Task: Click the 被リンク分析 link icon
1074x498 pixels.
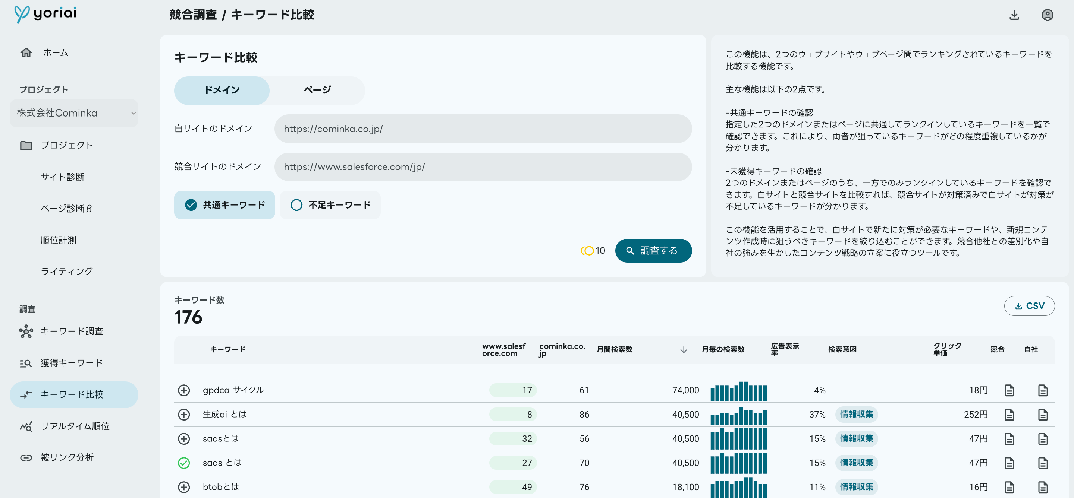Action: (x=26, y=458)
